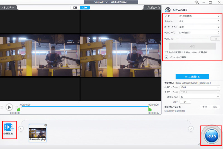
Task: Toggle the インターレース解除 checkbox
Action: [166, 57]
